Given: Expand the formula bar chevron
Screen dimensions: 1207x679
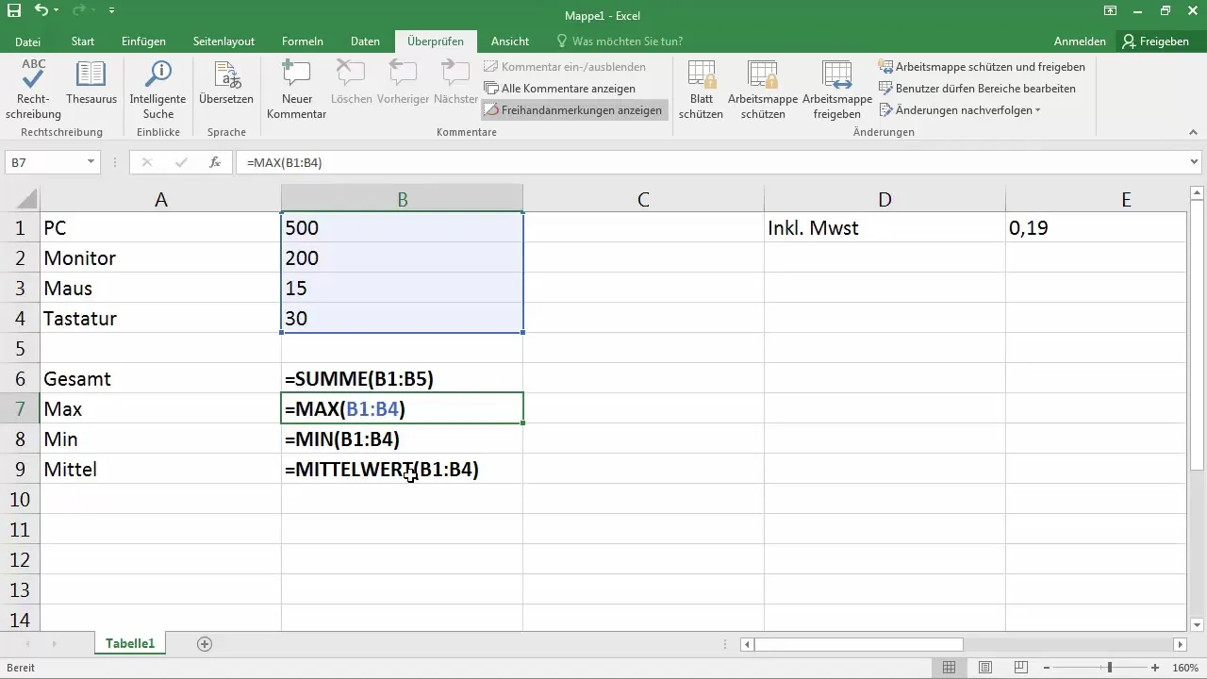Looking at the screenshot, I should point(1196,162).
